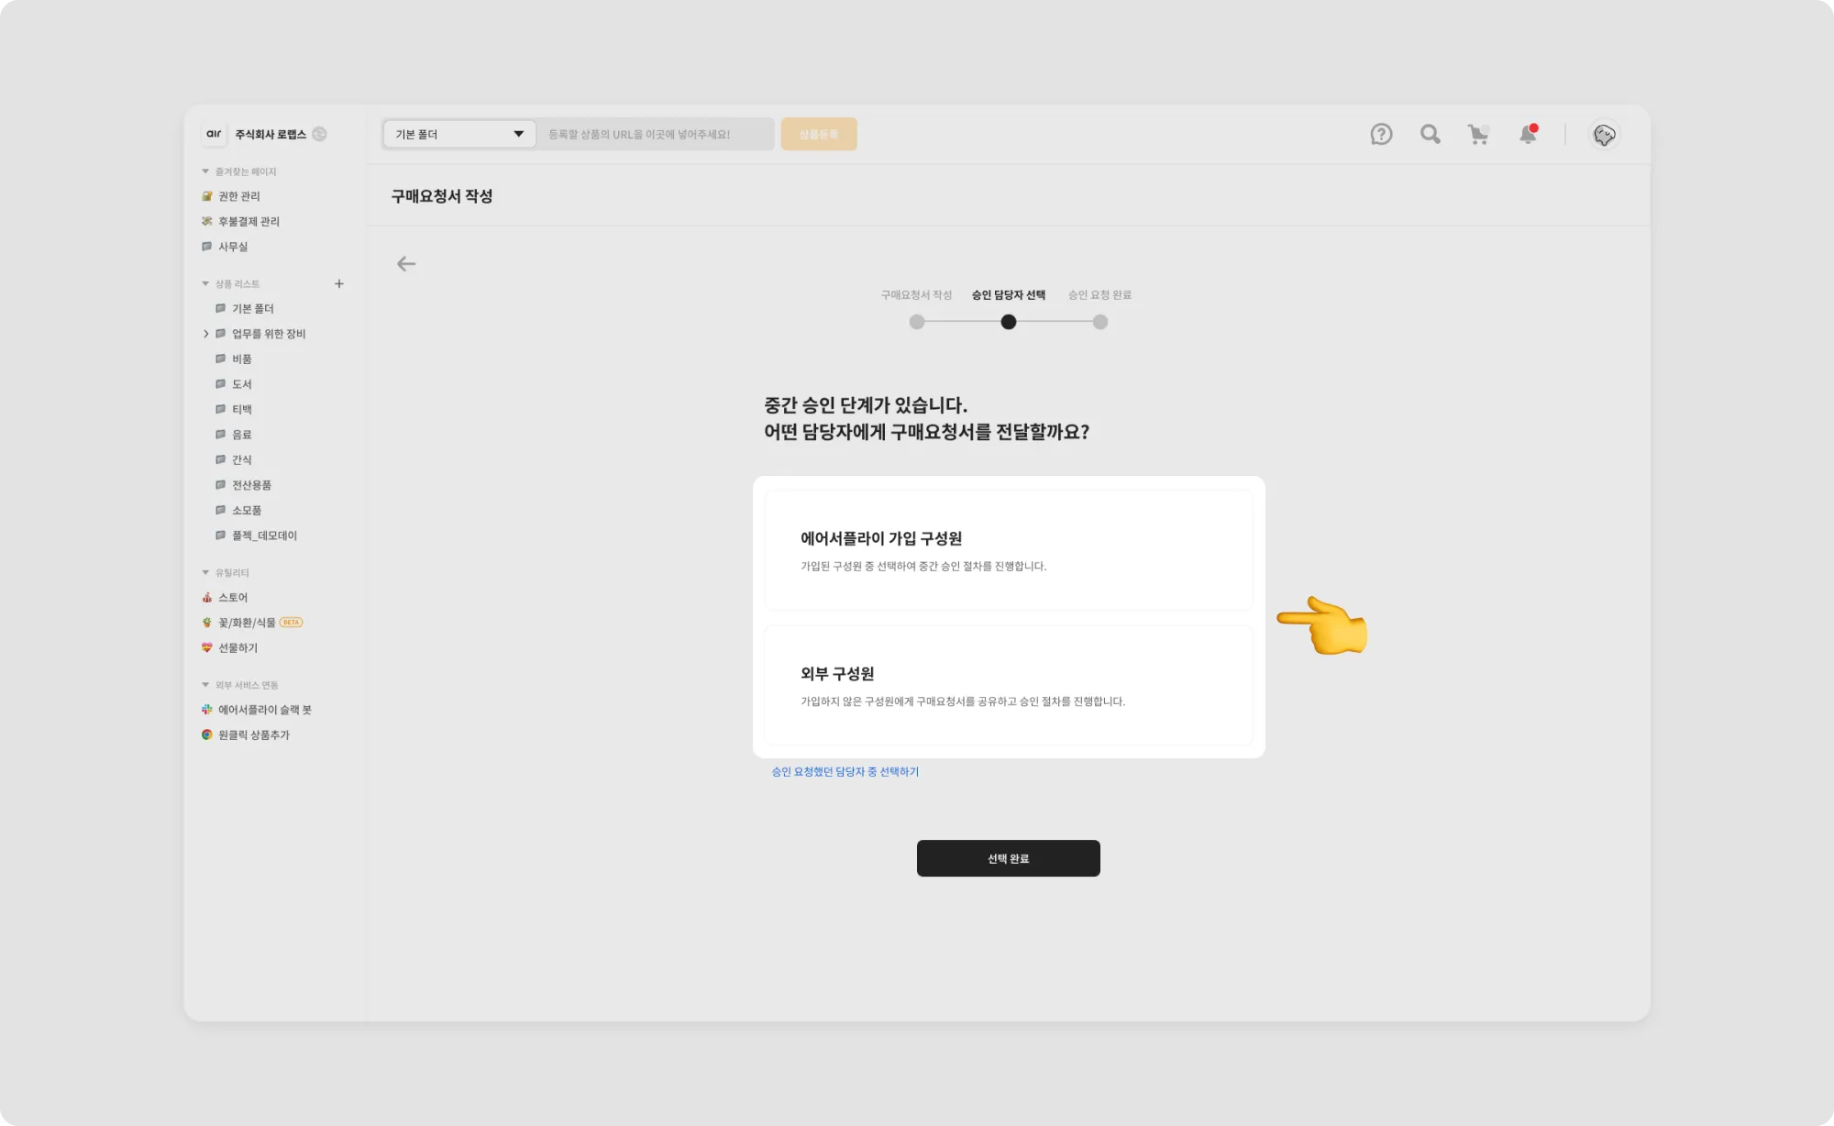Go back with the left arrow
The height and width of the screenshot is (1126, 1834).
(x=406, y=264)
